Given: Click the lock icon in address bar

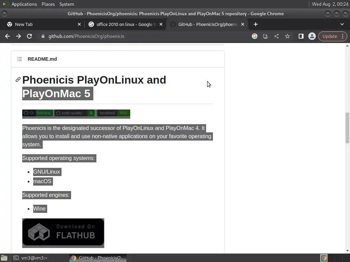Looking at the screenshot, I should point(43,36).
